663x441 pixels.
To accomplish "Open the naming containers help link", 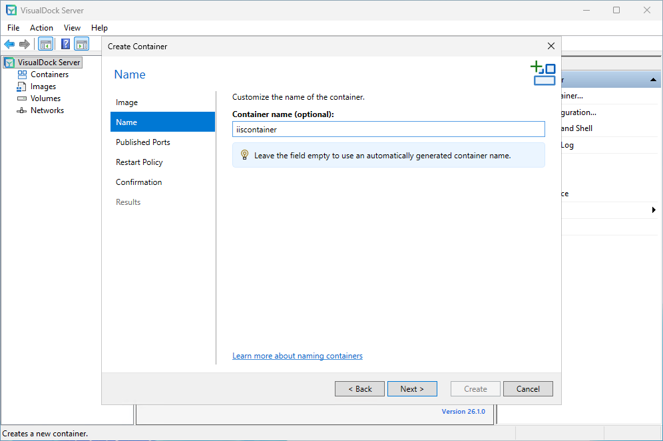I will [x=298, y=356].
